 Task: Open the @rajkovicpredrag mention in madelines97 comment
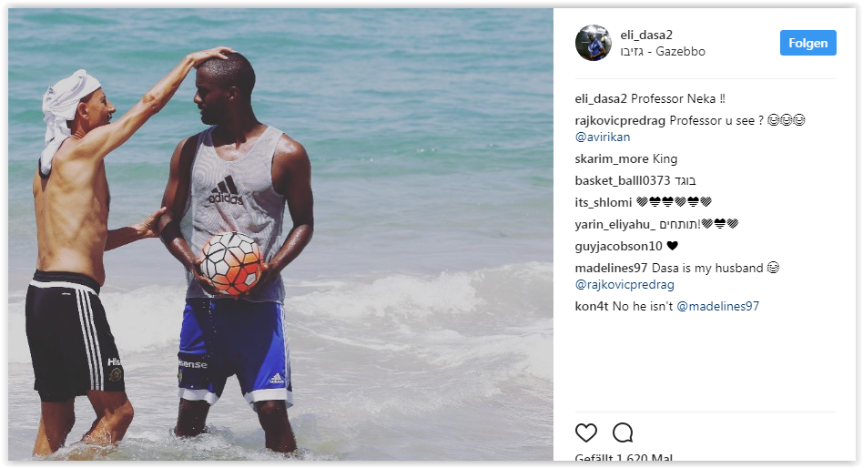point(624,284)
